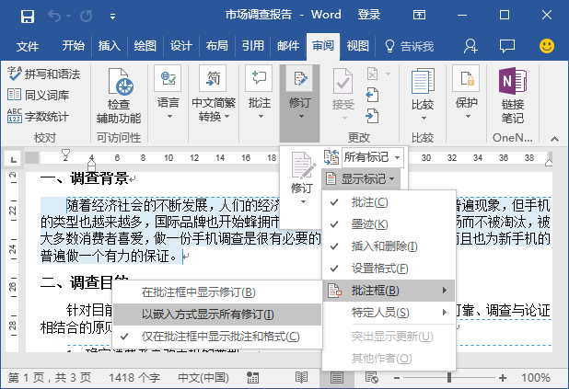Viewport: 569px width, 389px height.
Task: Save the document with the floppy icon
Action: coord(28,16)
